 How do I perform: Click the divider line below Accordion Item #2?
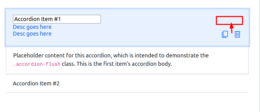pyautogui.click(x=127, y=92)
